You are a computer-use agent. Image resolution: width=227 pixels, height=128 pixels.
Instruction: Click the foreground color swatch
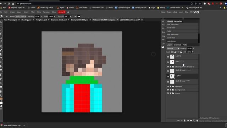(1, 99)
